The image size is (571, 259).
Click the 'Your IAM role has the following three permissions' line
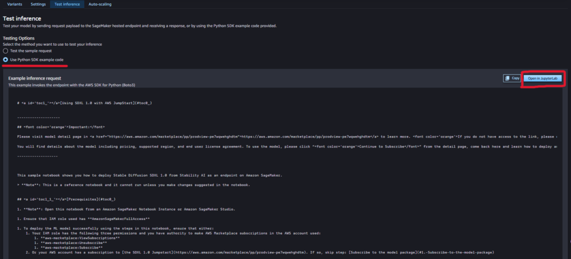[173, 233]
